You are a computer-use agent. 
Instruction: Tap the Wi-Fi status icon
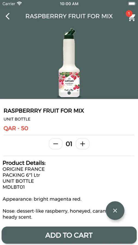[x=19, y=4]
